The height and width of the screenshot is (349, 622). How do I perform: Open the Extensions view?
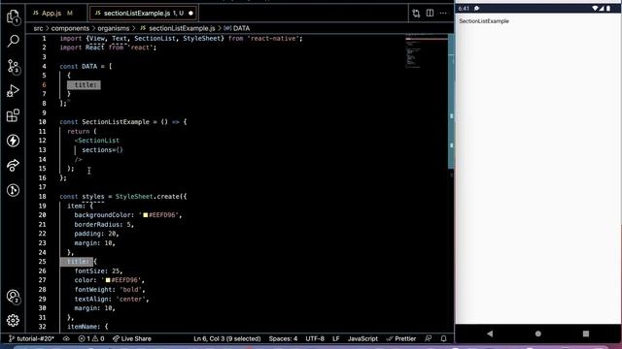[13, 115]
